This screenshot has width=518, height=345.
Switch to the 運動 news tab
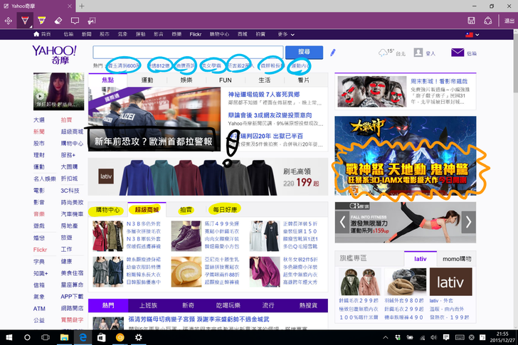[147, 81]
